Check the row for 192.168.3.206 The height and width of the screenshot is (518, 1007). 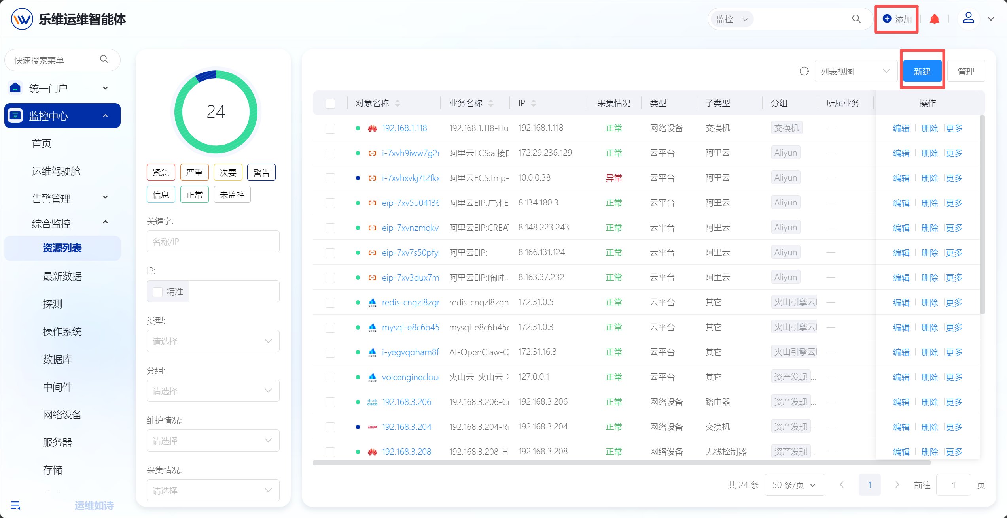(330, 402)
